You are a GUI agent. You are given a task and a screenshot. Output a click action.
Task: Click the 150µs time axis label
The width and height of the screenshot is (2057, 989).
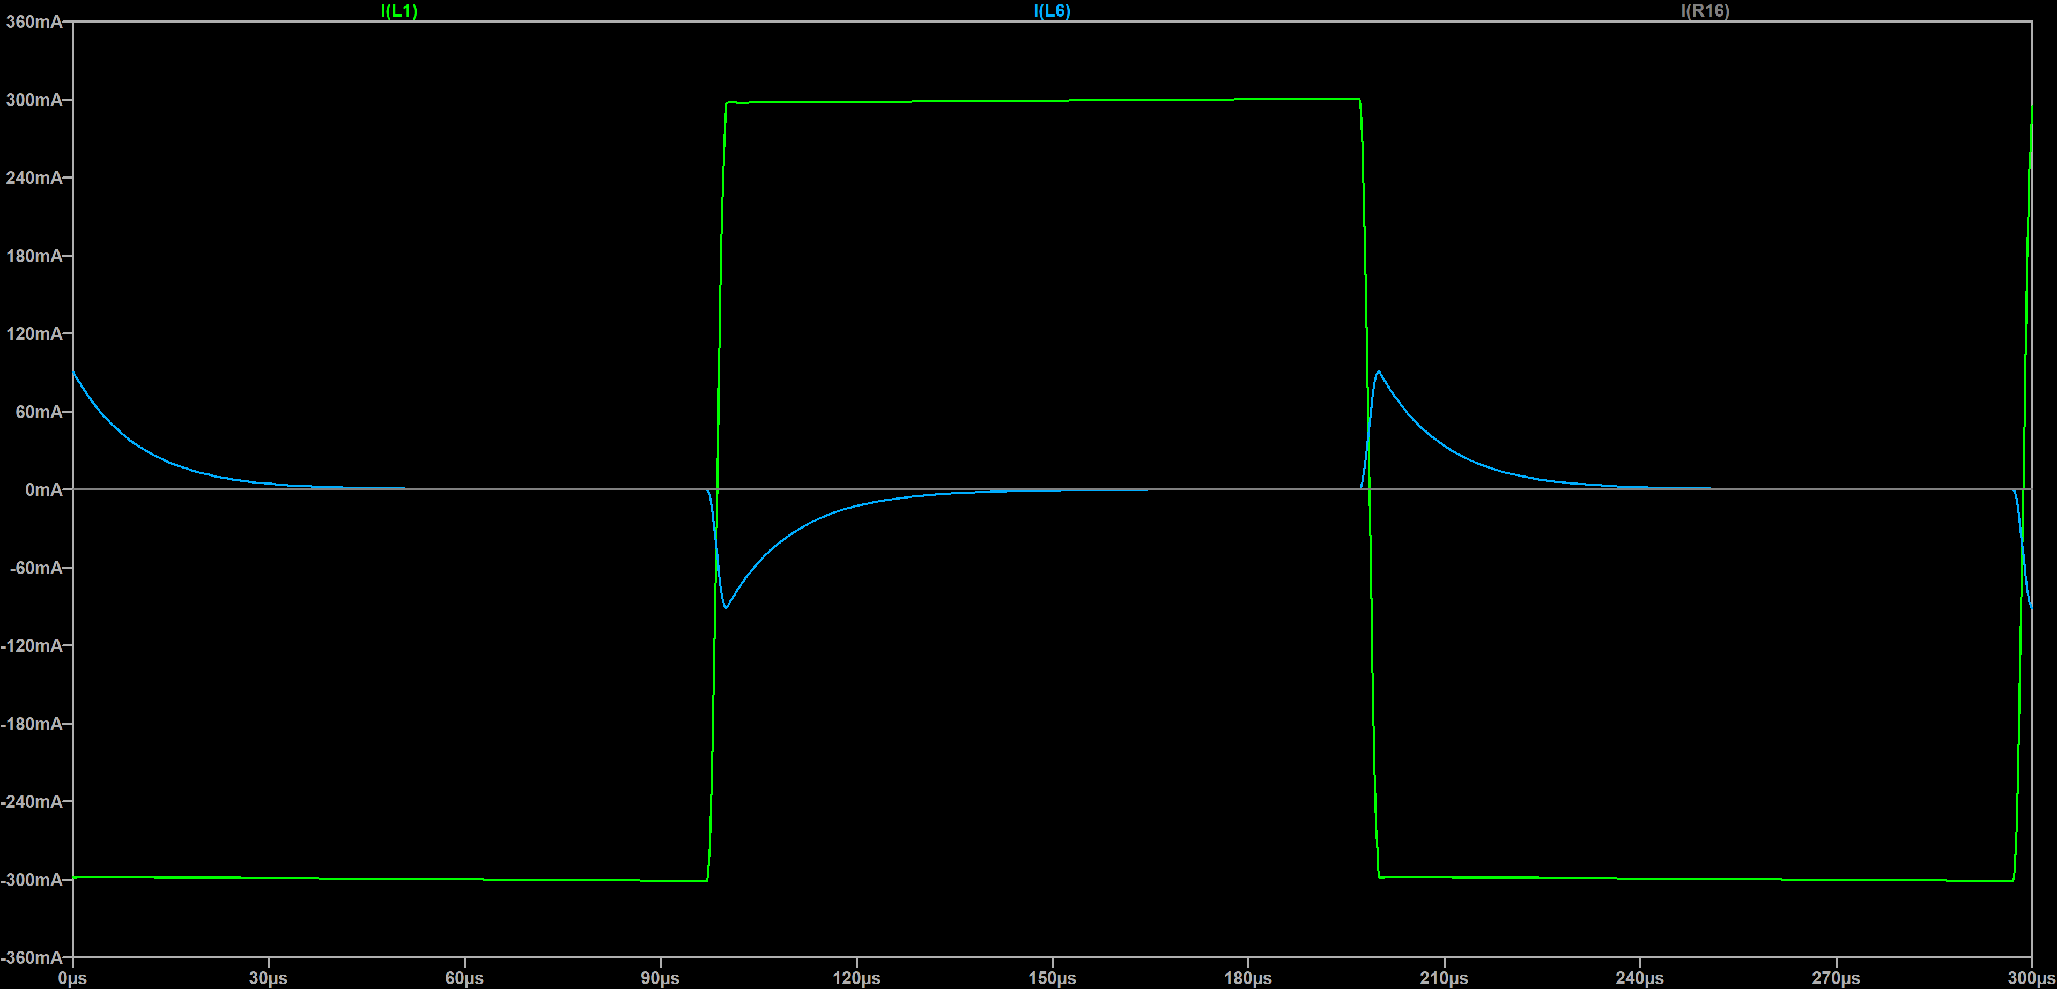(1052, 978)
